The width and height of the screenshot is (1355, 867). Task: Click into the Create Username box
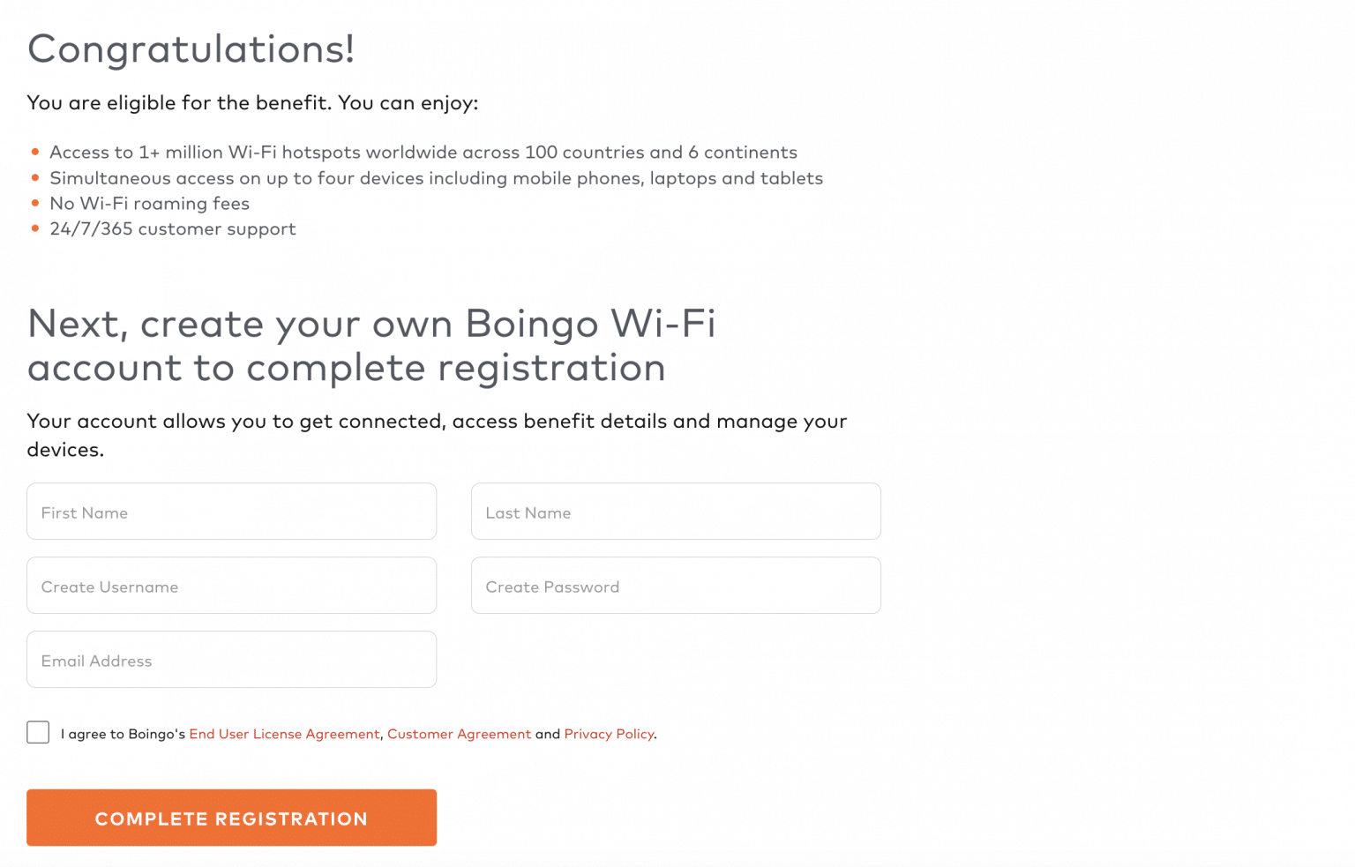tap(231, 586)
